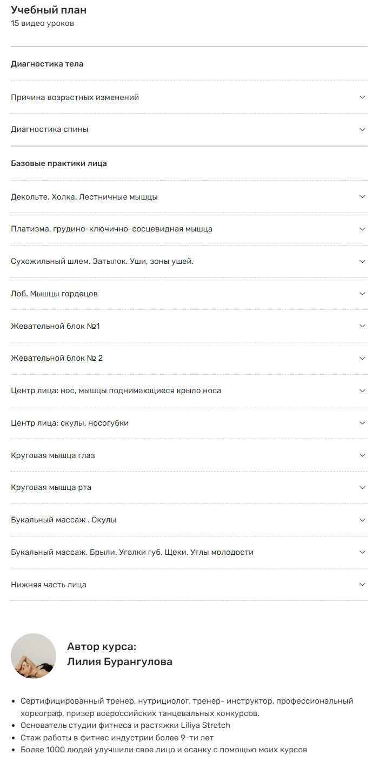Click chevron on 'Букальный массаж. Брыли' row

click(362, 552)
